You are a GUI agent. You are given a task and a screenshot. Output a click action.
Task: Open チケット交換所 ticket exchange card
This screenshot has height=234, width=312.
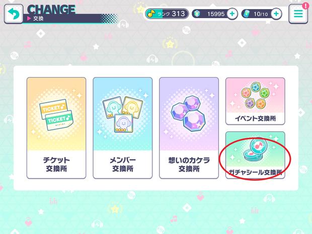coord(56,128)
